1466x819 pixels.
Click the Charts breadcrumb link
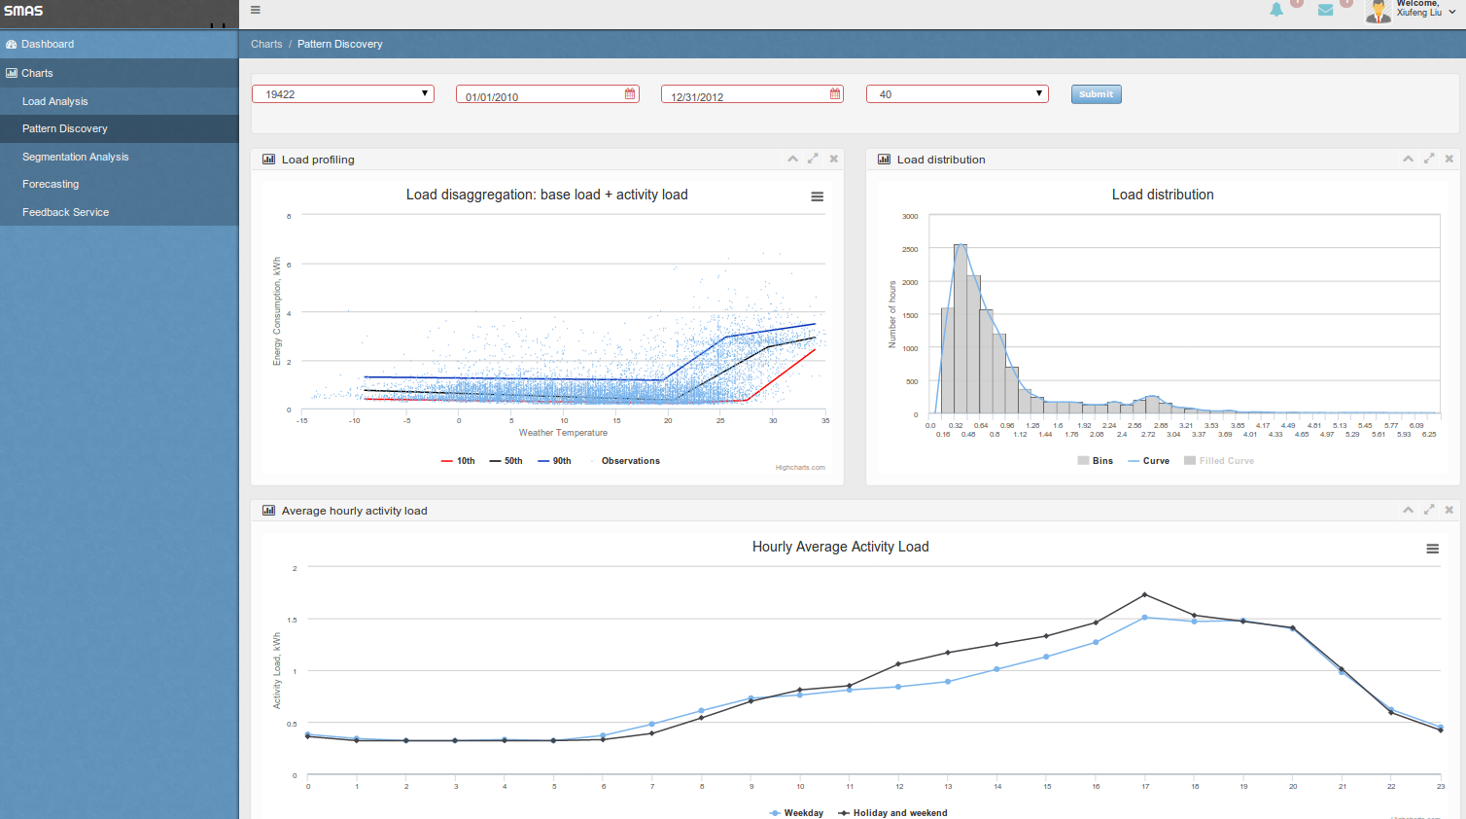266,44
